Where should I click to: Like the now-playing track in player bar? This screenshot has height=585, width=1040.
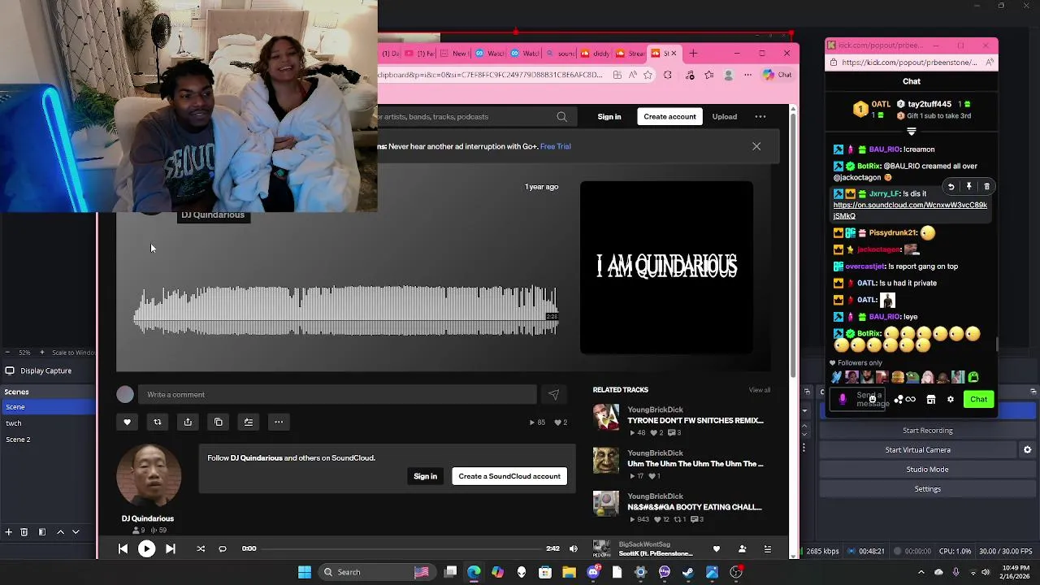[x=716, y=549]
